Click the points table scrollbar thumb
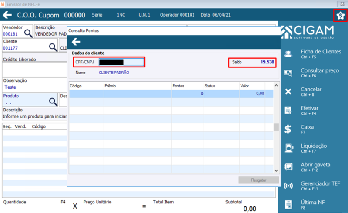 pyautogui.click(x=276, y=127)
